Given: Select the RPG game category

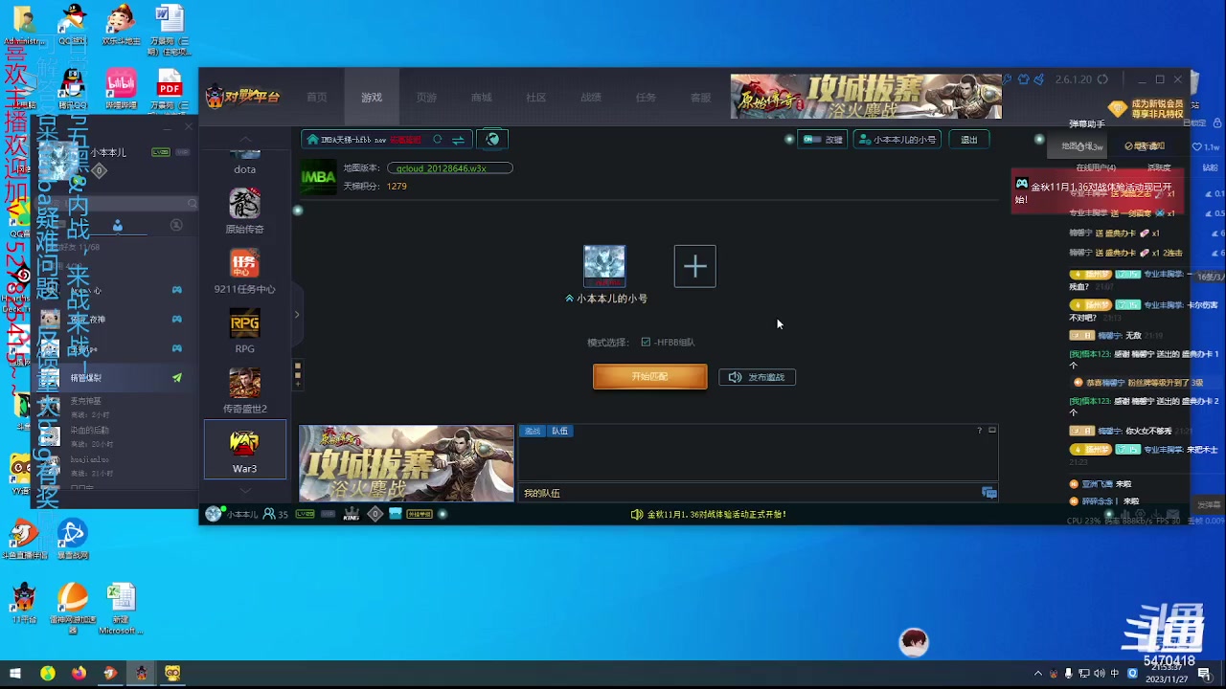Looking at the screenshot, I should [x=244, y=330].
